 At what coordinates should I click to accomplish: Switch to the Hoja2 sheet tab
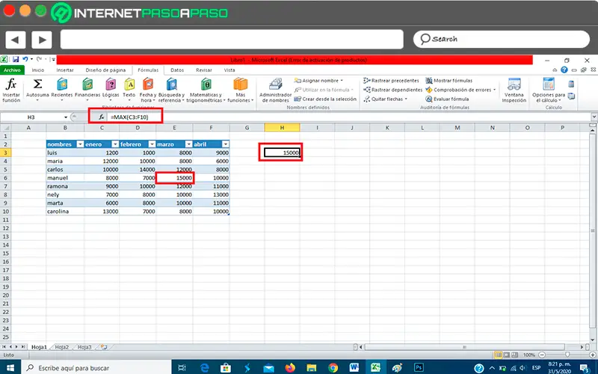[x=62, y=347]
